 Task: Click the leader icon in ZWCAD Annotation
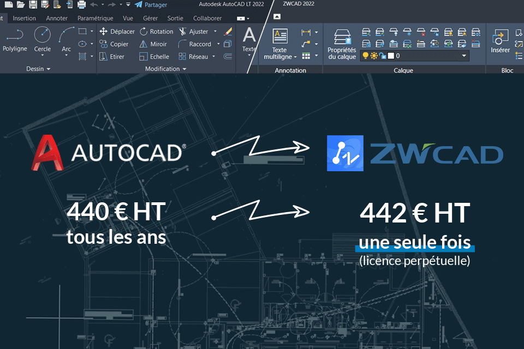point(306,44)
